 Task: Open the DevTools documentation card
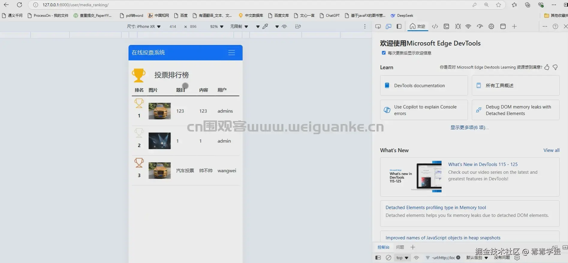[424, 85]
